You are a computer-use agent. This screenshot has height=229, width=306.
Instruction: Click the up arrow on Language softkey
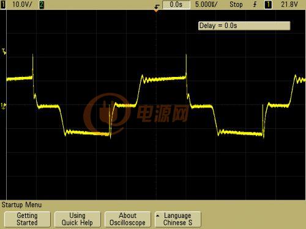[158, 216]
